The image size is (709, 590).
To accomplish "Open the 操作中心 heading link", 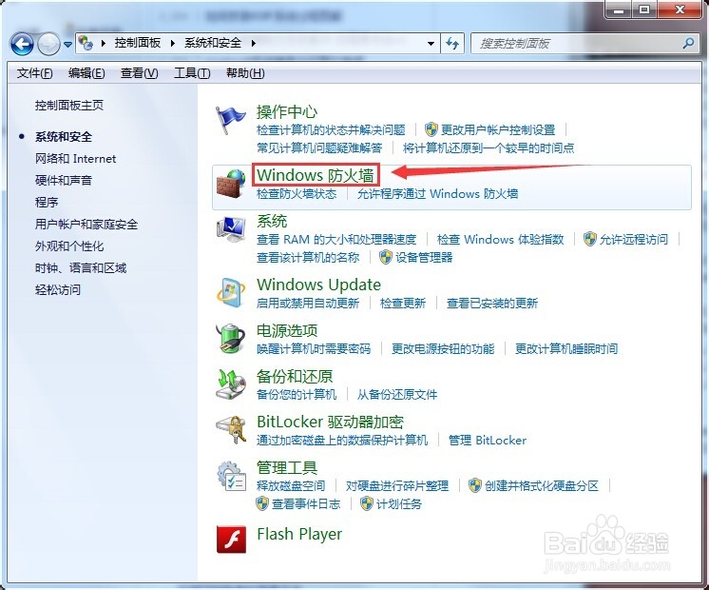I will click(x=287, y=111).
